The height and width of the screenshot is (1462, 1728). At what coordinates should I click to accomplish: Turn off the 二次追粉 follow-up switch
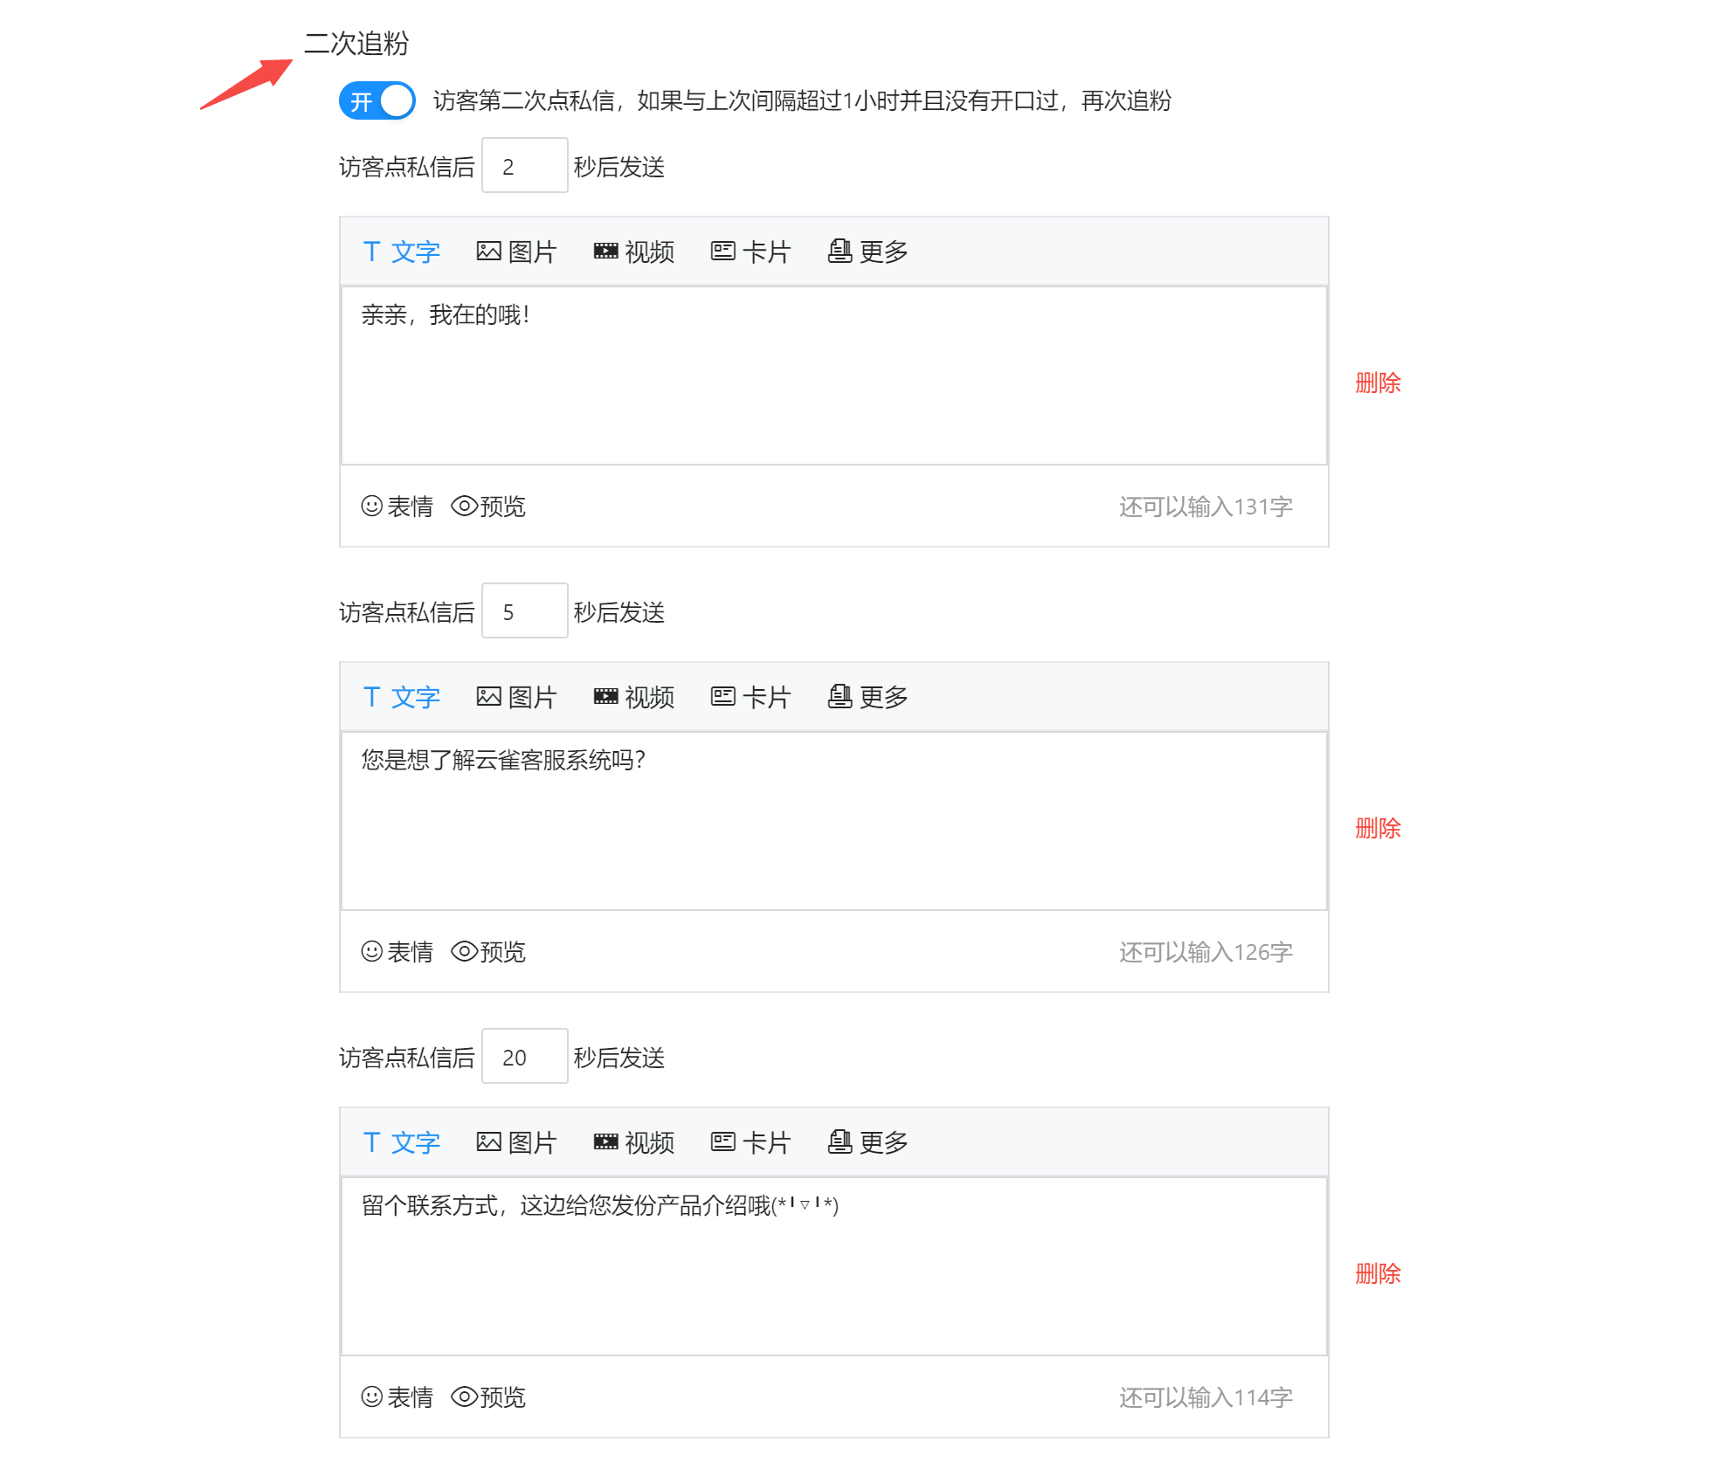click(x=377, y=101)
